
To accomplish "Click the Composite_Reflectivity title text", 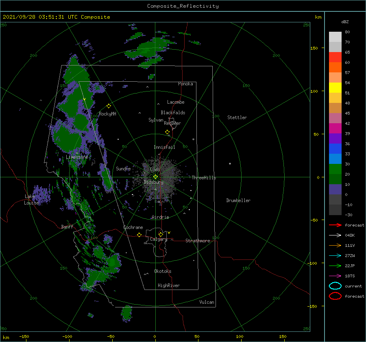I will (x=183, y=6).
